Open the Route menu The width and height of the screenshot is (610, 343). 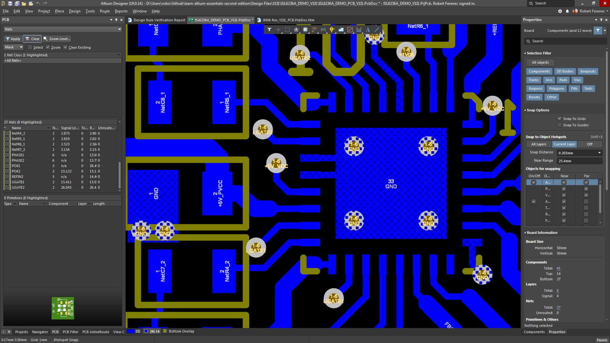(105, 11)
